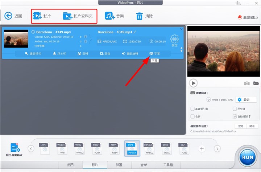This screenshot has height=172, width=261.
Task: Open codec 設定 options
Action: point(174,41)
